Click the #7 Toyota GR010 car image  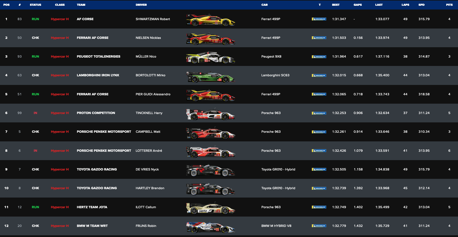click(x=211, y=170)
